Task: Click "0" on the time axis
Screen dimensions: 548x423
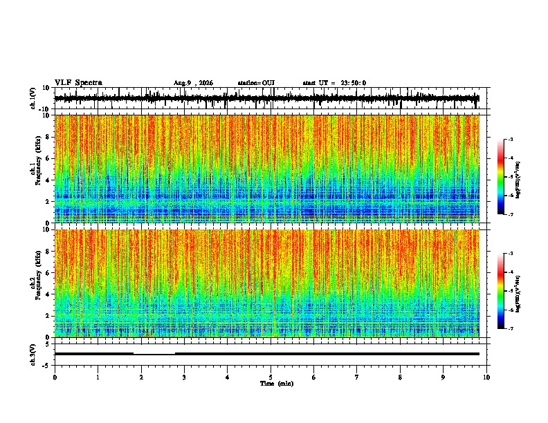Action: [x=55, y=377]
